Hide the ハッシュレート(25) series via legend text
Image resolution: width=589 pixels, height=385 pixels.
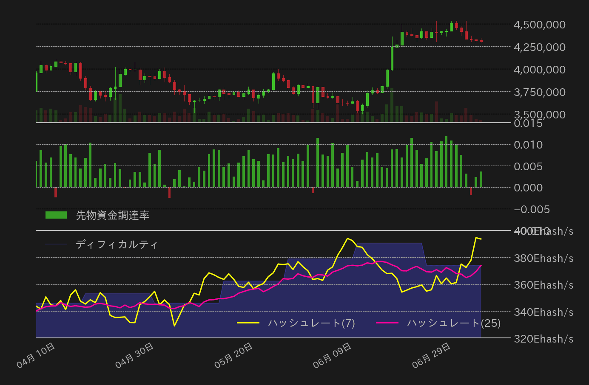[454, 323]
